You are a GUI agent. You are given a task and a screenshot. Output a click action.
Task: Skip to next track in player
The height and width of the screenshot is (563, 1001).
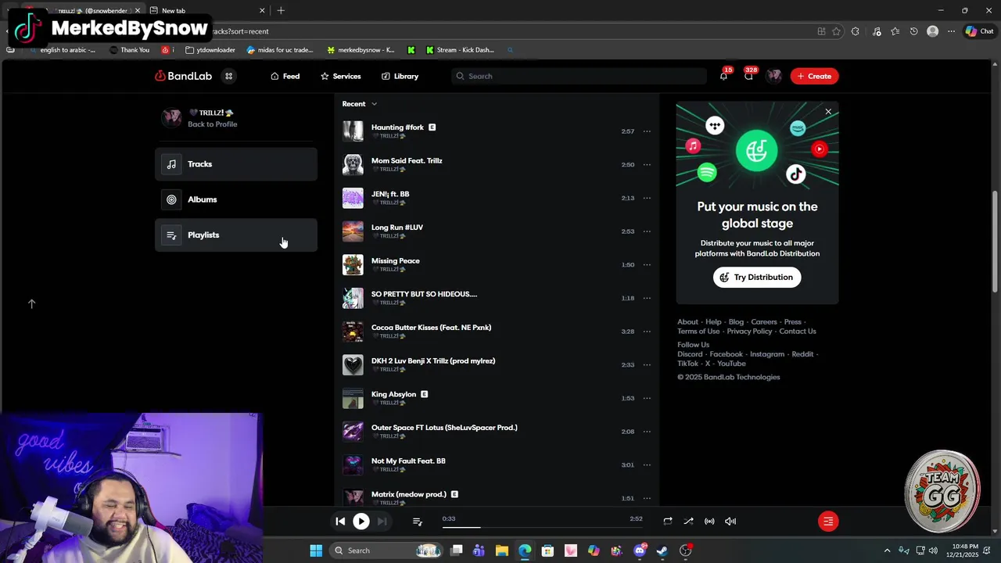point(382,521)
